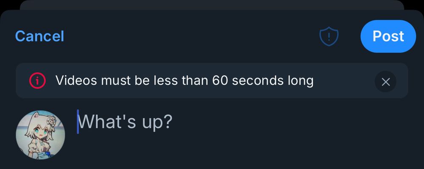Open the shield content warning options
Screen dimensions: 424x169
[x=329, y=37]
